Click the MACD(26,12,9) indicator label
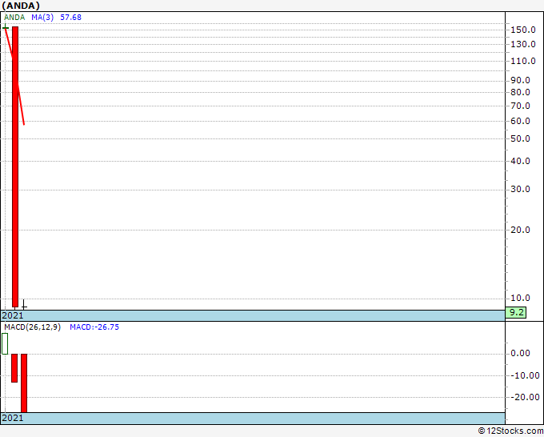 click(x=32, y=327)
